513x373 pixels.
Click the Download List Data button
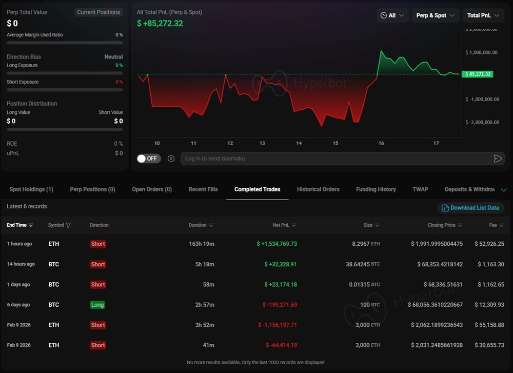click(470, 208)
